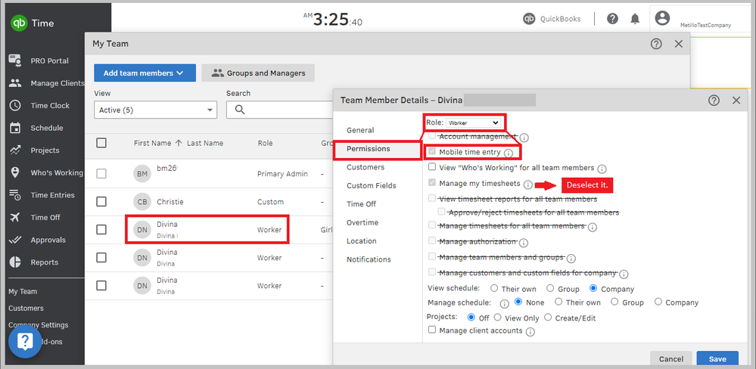Screen dimensions: 756x369
Task: Open the Schedule calendar icon
Action: [x=15, y=128]
